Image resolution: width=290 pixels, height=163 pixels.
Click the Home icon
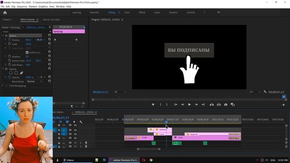(x=5, y=13)
